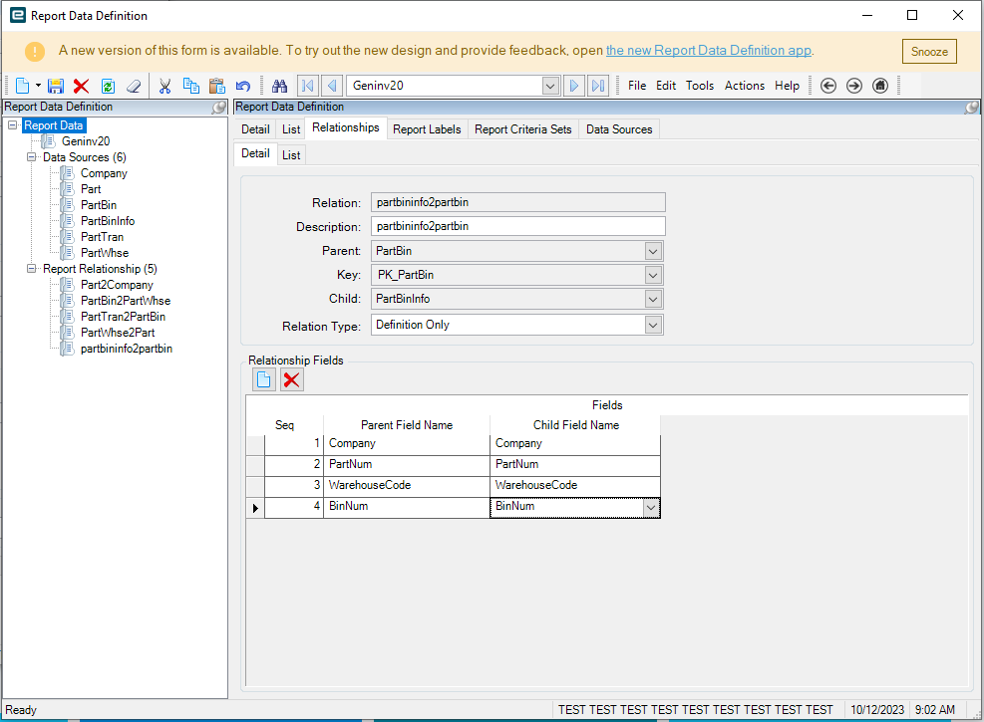Click the red Delete icon in the toolbar
Viewport: 984px width, 722px height.
(x=81, y=86)
